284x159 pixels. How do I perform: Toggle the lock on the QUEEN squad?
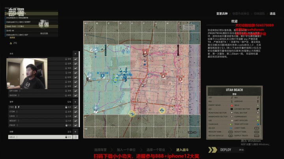pyautogui.click(x=66, y=95)
